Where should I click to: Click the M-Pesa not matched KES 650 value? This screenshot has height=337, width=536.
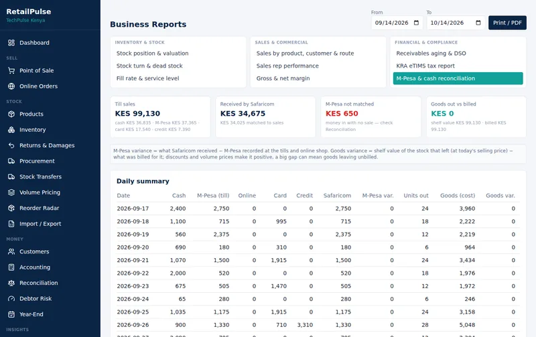coord(342,114)
